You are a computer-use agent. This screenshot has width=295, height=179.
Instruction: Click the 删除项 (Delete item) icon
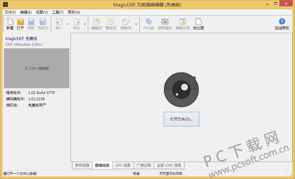tap(126, 22)
